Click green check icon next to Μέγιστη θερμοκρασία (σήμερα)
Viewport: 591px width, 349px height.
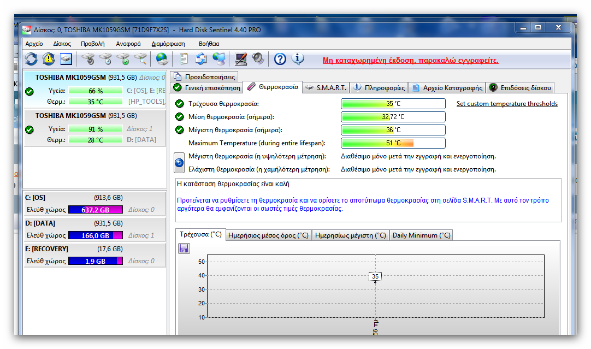pyautogui.click(x=180, y=130)
